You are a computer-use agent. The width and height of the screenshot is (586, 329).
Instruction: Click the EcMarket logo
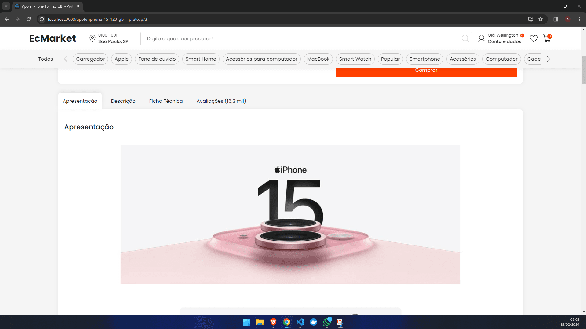(53, 38)
